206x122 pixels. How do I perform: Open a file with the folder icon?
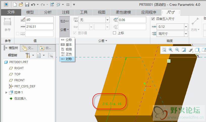tap(21, 5)
